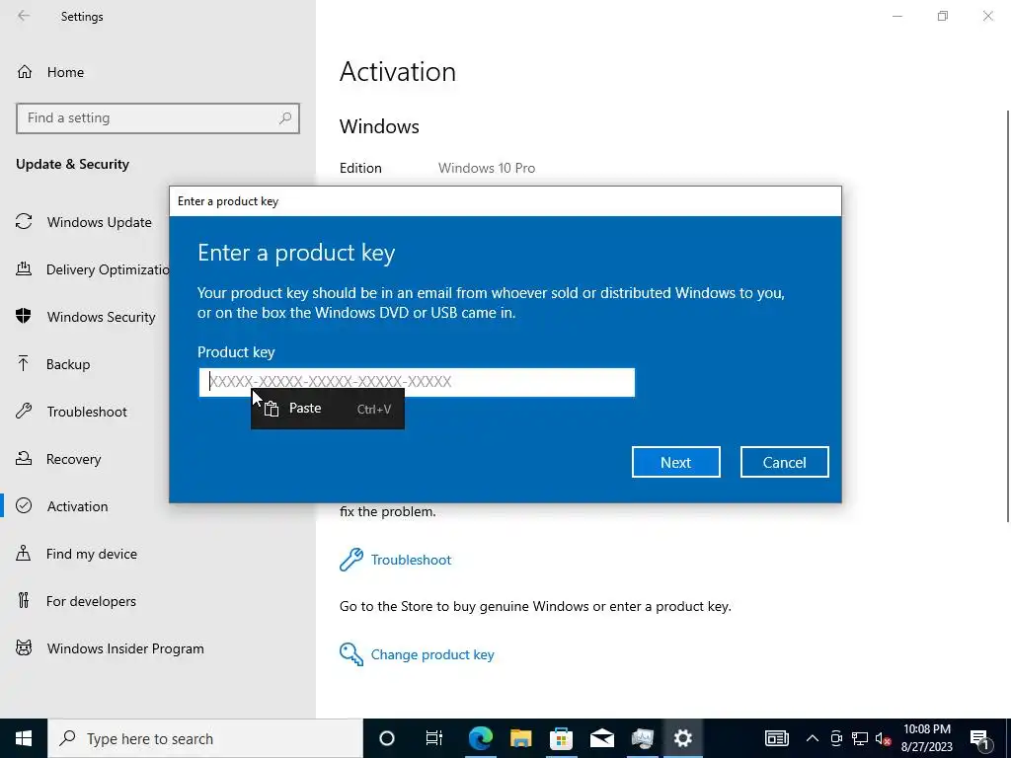
Task: Show hidden system tray icons
Action: point(813,738)
